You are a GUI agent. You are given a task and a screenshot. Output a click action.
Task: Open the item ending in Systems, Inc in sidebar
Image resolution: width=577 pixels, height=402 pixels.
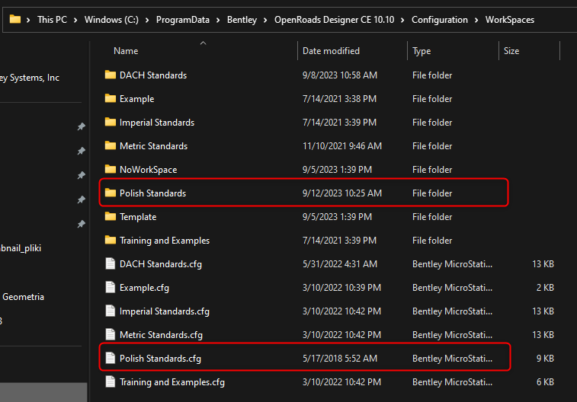click(30, 78)
